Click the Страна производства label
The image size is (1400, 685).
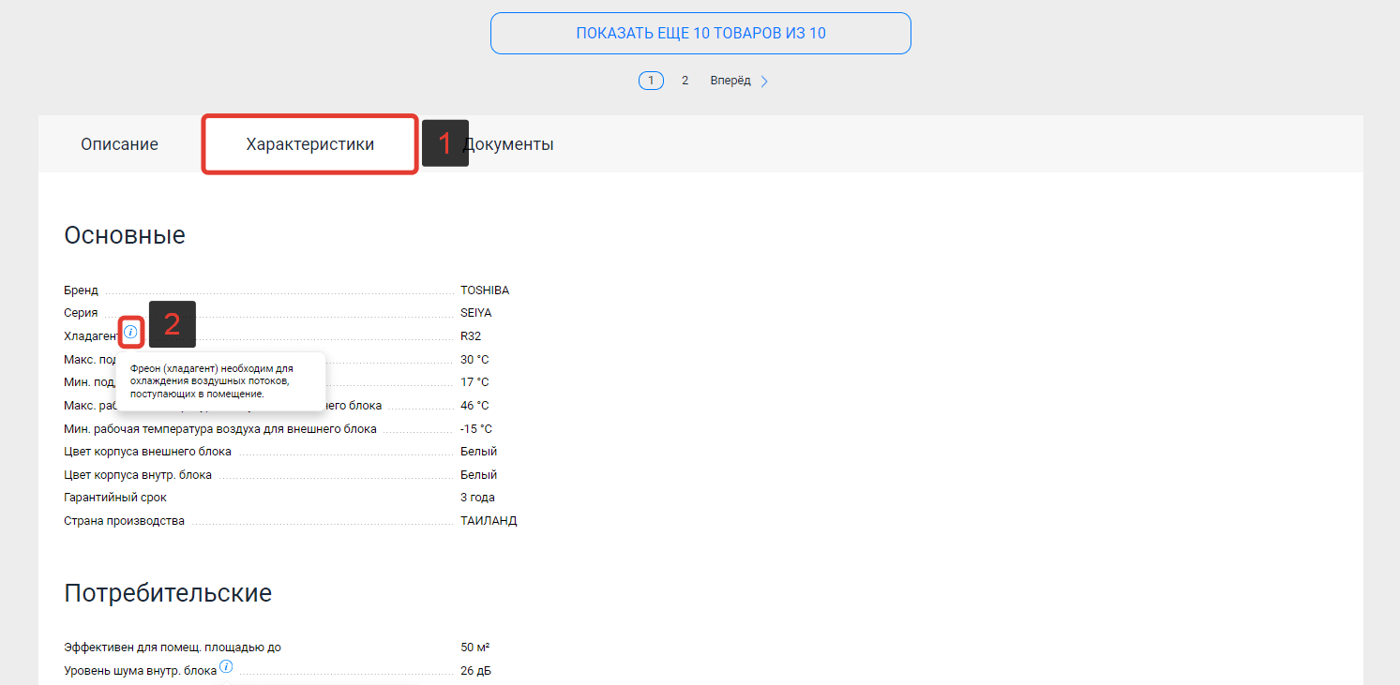(x=124, y=521)
